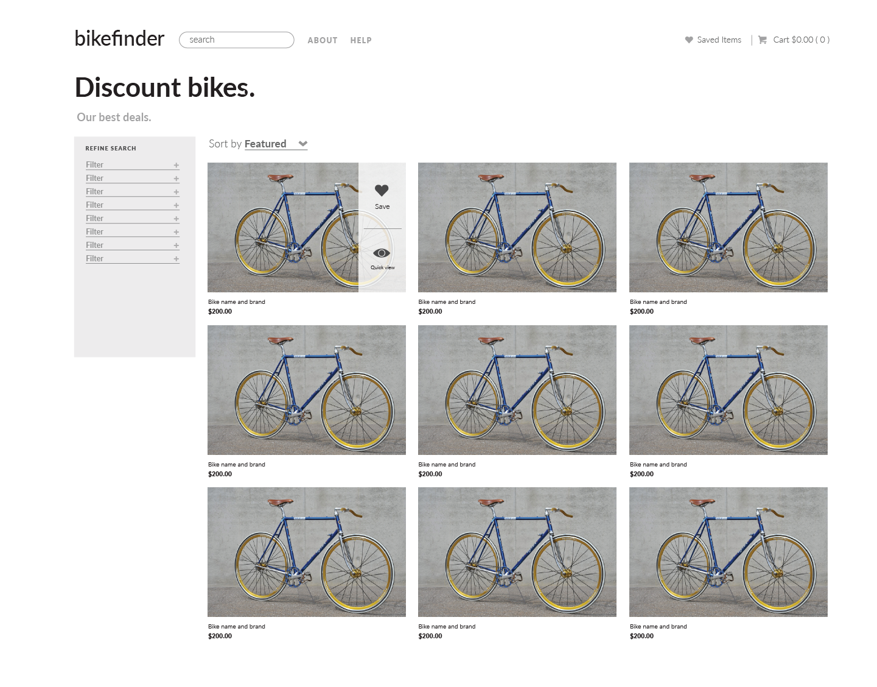Select the top-right bike thumbnail
877x687 pixels.
click(x=728, y=227)
